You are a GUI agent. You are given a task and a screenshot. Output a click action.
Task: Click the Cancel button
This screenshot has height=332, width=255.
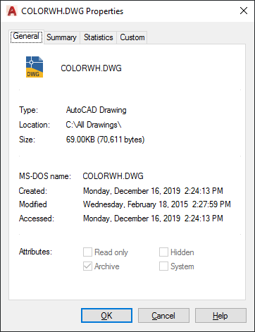[163, 316]
